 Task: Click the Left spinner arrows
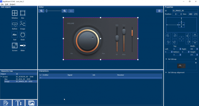tap(172, 52)
